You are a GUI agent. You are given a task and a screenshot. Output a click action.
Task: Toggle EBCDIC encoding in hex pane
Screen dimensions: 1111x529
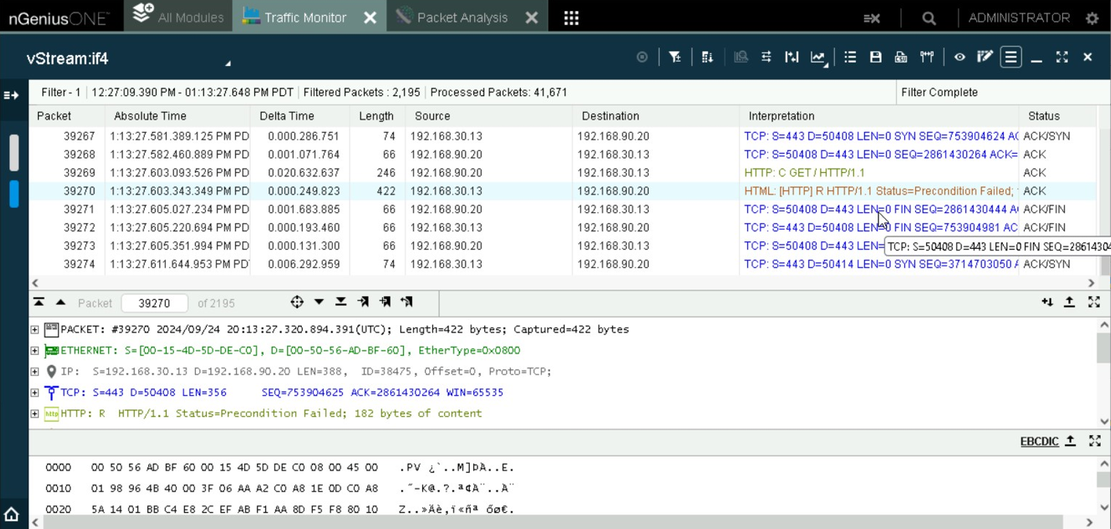pos(1039,442)
